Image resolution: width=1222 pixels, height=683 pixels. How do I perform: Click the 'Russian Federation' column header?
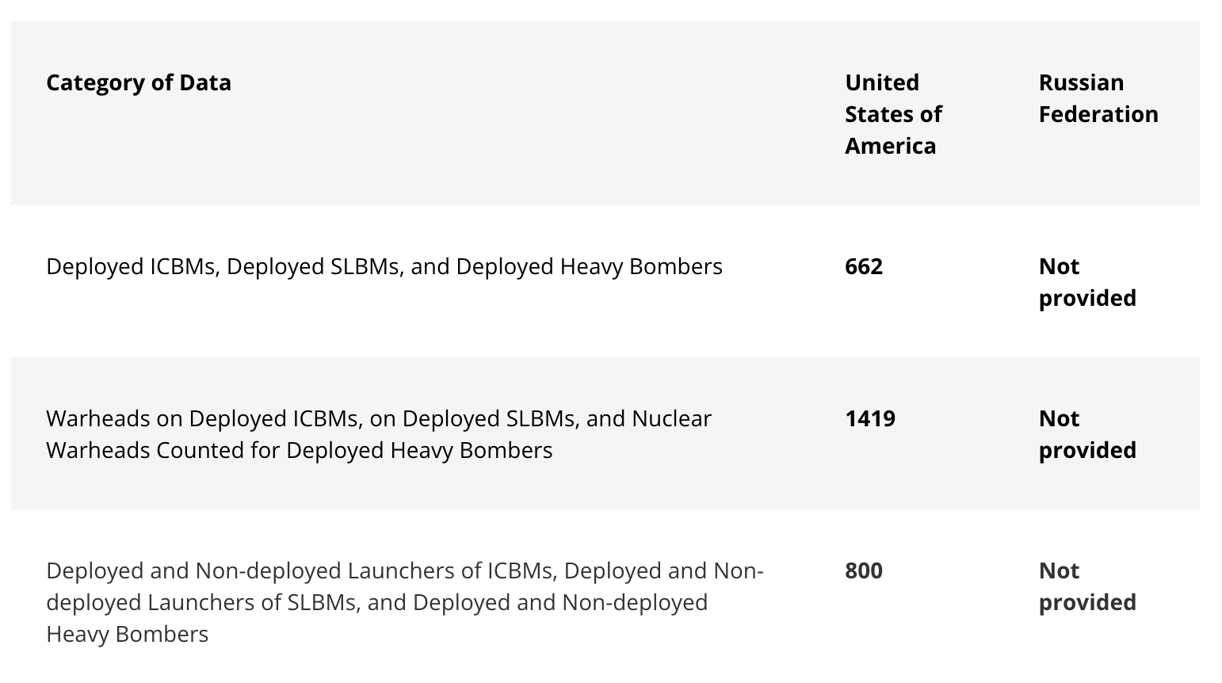(x=1098, y=98)
